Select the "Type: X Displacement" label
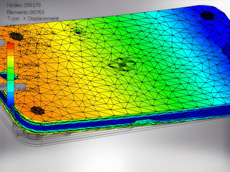Screen dimensions: 230x172 (x=33, y=19)
